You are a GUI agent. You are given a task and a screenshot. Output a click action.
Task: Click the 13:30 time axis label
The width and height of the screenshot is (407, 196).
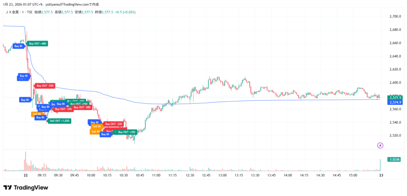(x=255, y=175)
